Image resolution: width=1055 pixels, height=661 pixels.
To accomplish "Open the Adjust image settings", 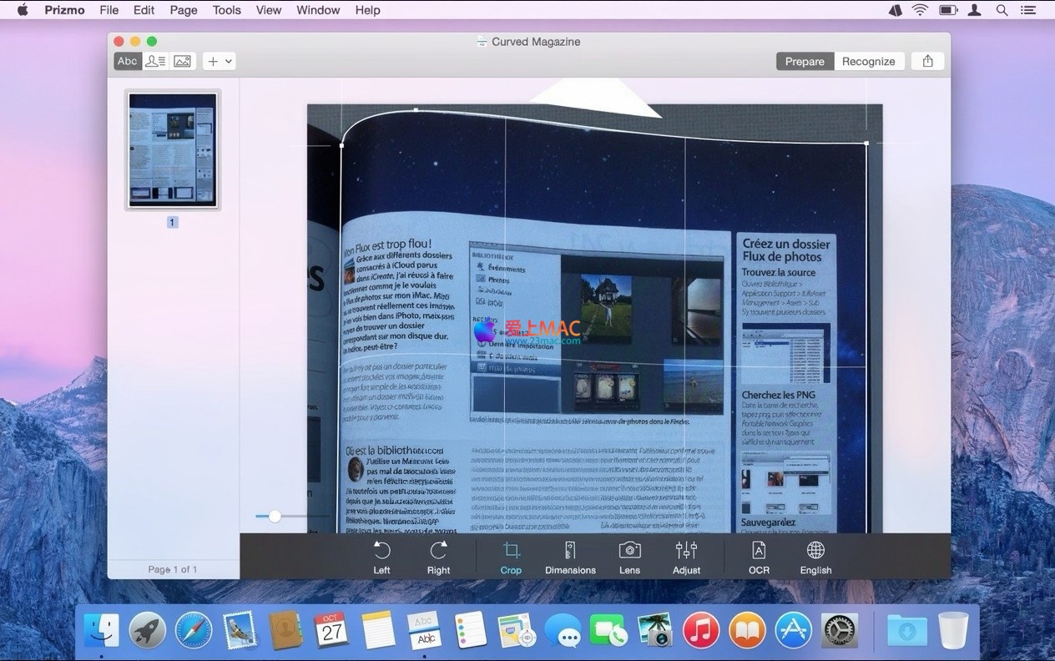I will tap(686, 557).
